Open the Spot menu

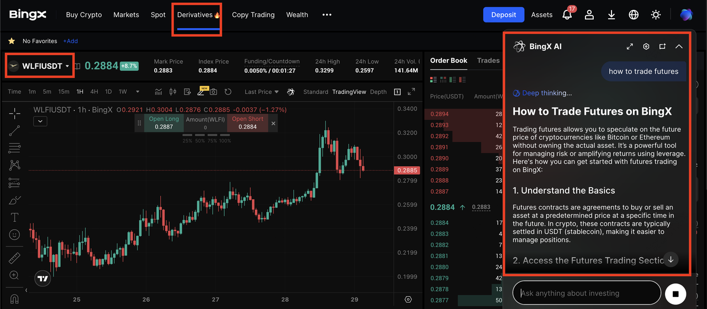coord(158,15)
